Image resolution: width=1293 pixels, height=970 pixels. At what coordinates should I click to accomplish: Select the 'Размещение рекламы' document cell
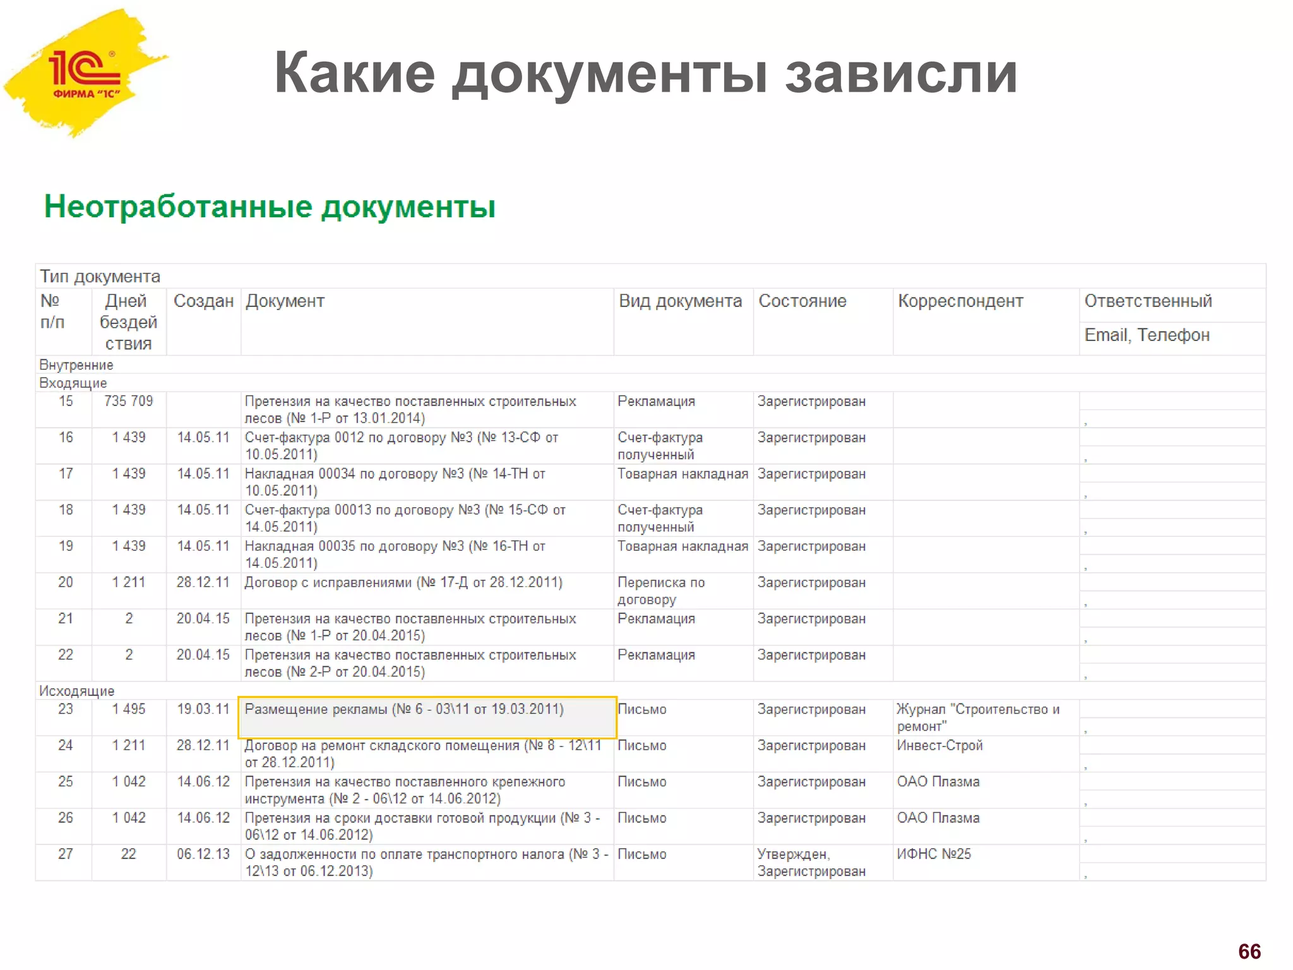coord(427,717)
